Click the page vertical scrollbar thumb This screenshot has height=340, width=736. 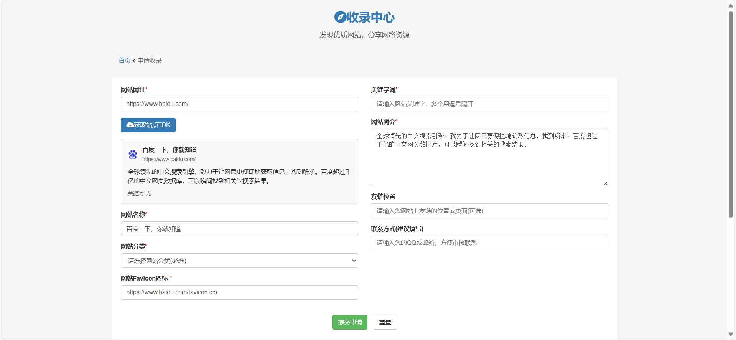(731, 115)
